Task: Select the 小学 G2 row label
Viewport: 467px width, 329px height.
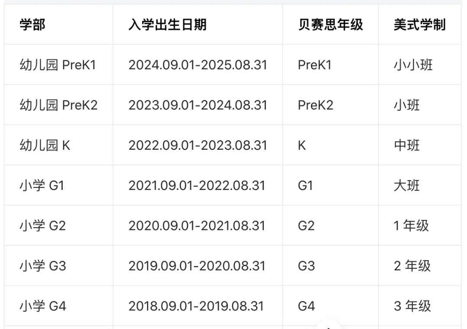Action: [x=42, y=226]
